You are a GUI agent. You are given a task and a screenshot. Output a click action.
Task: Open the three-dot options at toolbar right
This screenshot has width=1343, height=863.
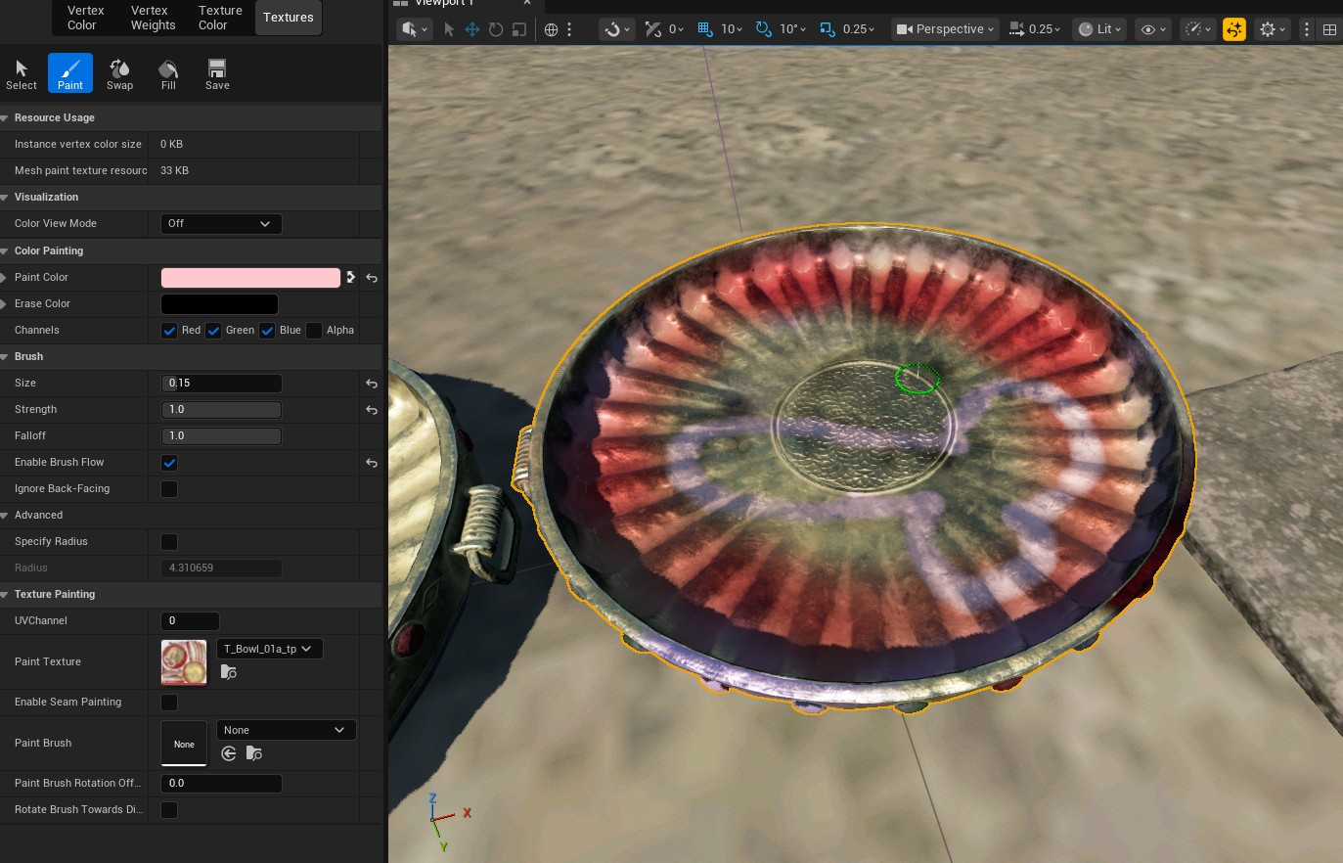[1306, 29]
